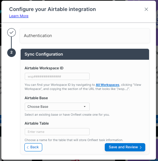The width and height of the screenshot is (158, 161).
Task: Open the Learn More link
Action: (19, 16)
